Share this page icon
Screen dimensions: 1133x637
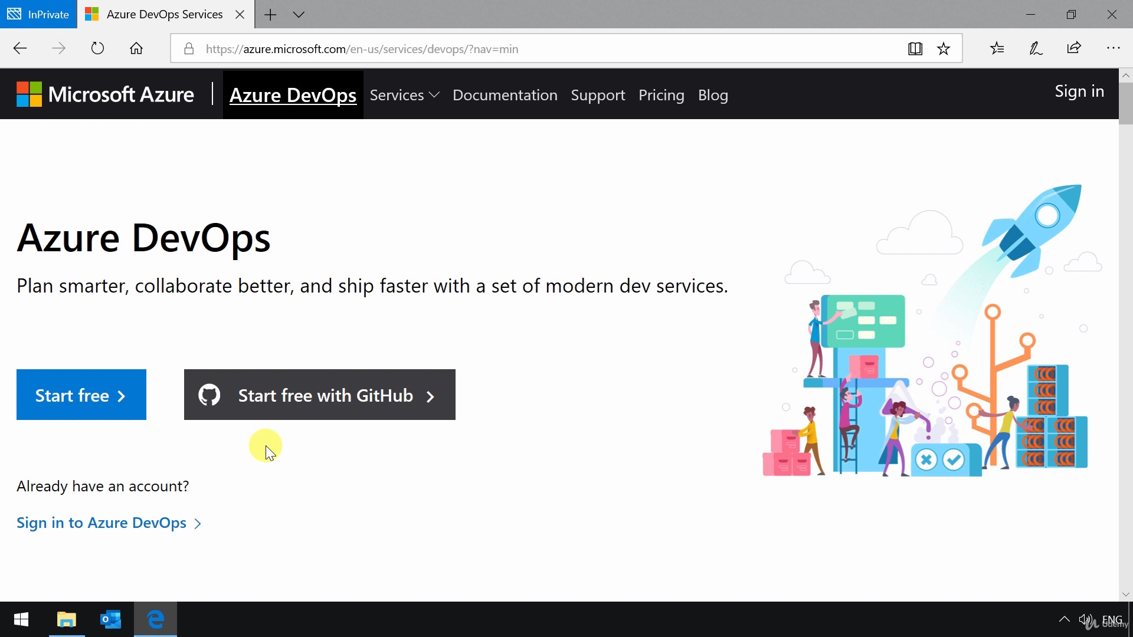1074,48
